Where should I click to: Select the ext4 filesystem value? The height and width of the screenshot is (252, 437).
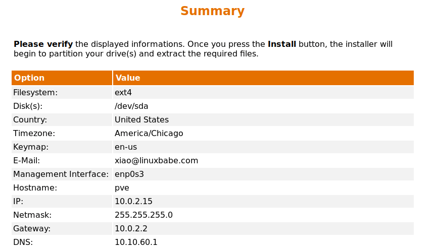tap(123, 93)
